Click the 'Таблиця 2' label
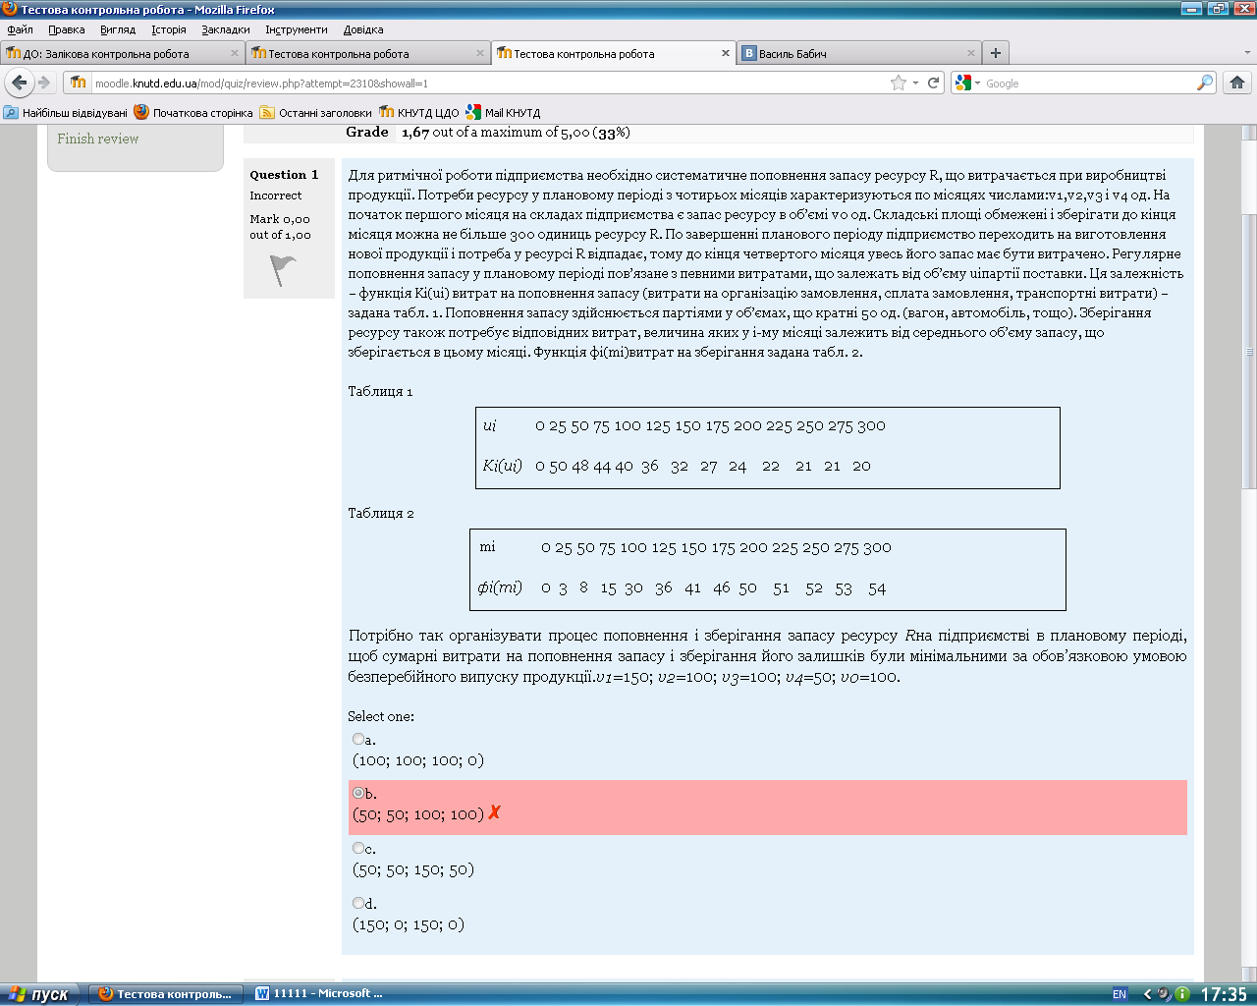This screenshot has height=1006, width=1257. 381,513
